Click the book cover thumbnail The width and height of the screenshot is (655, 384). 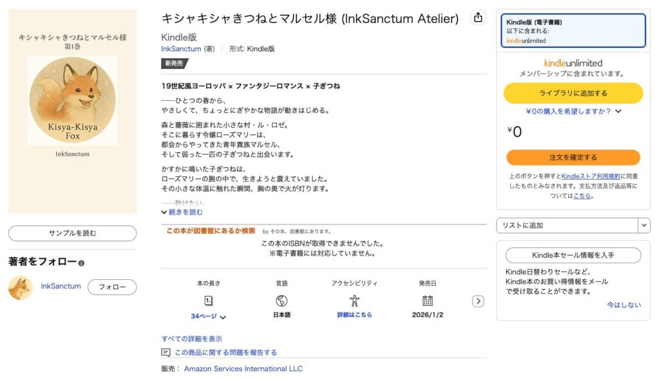point(72,111)
